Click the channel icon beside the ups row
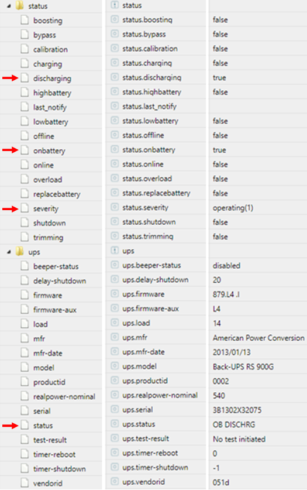 (x=115, y=251)
